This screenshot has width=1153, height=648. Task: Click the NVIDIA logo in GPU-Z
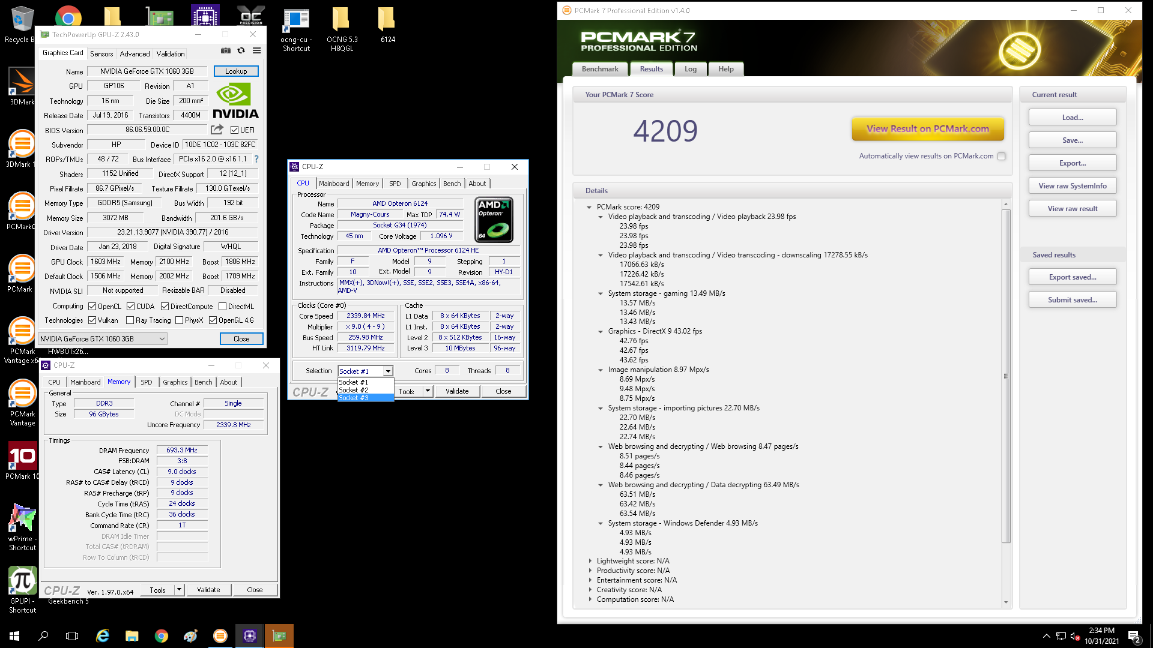(x=236, y=101)
